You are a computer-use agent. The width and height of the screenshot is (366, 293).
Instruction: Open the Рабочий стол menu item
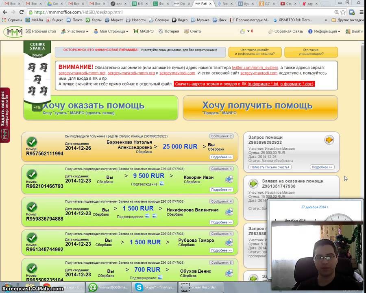(41, 31)
